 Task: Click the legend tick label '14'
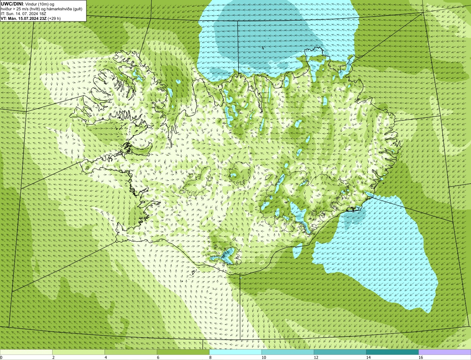(x=368, y=357)
